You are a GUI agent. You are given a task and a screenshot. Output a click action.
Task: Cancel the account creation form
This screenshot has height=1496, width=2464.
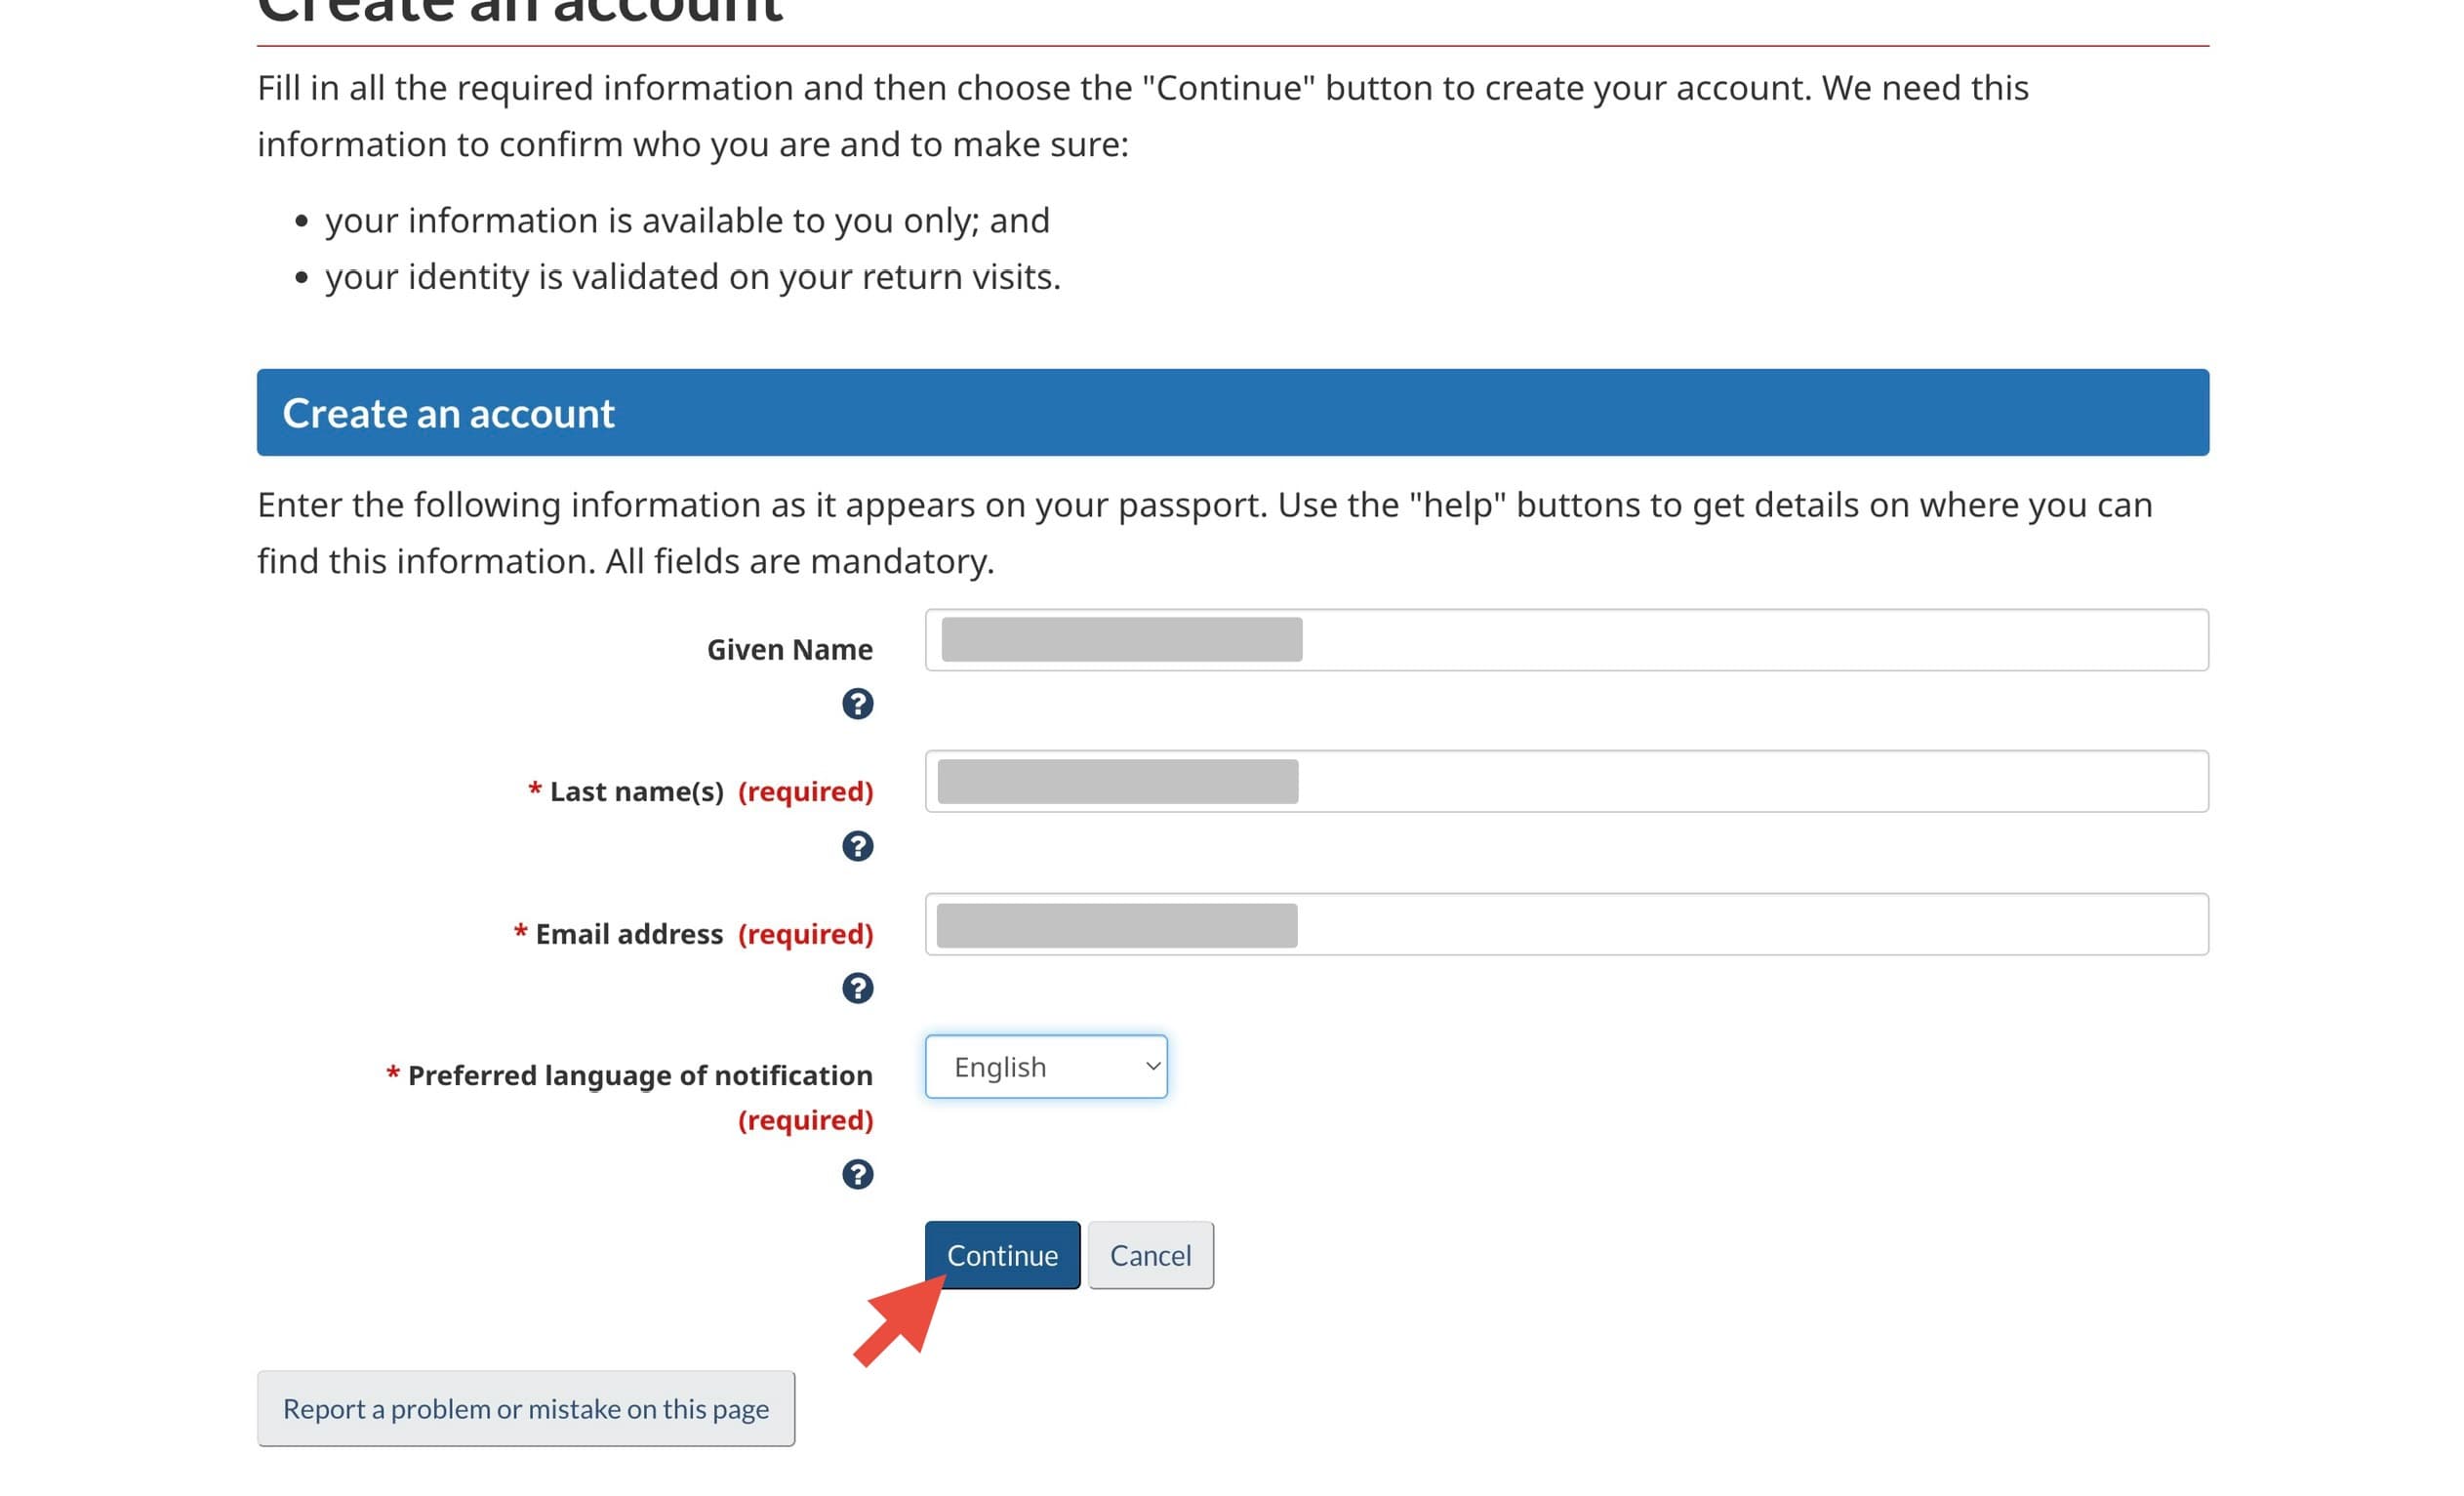point(1150,1255)
